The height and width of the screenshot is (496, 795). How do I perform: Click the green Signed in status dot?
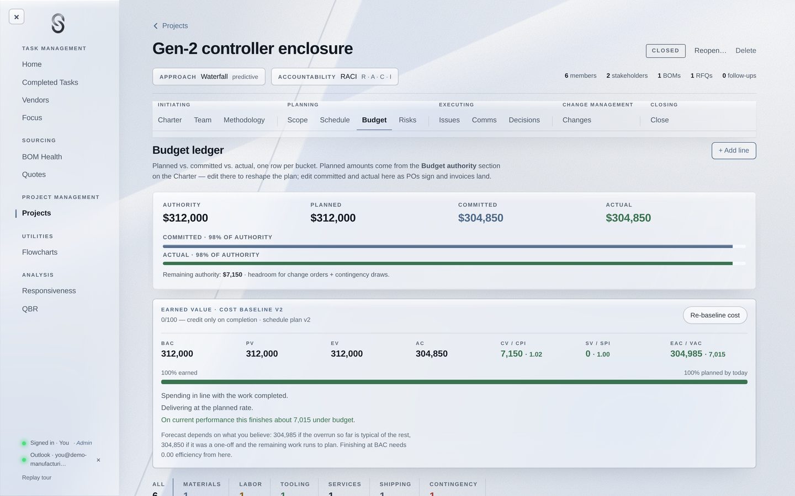tap(24, 443)
